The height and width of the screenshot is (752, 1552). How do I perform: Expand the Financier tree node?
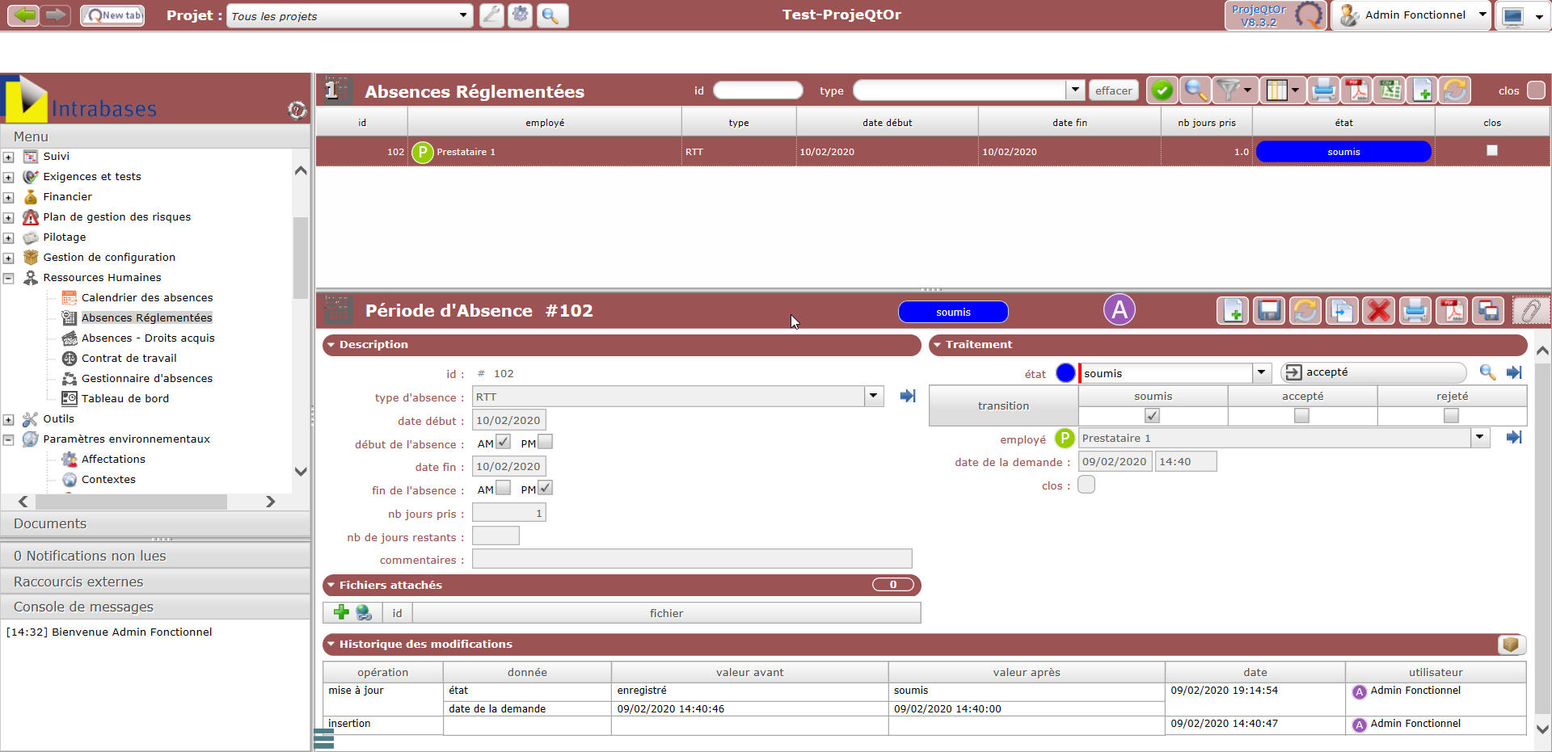(x=8, y=197)
